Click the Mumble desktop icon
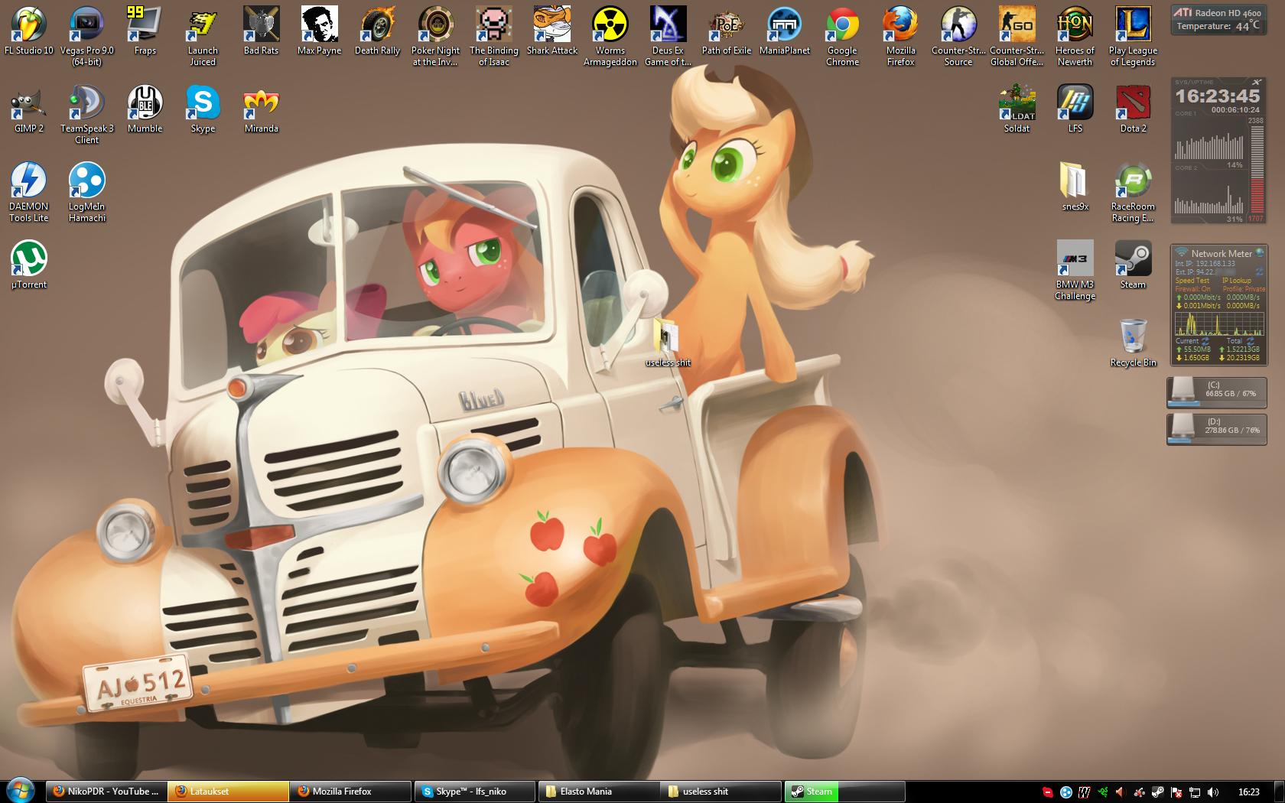The image size is (1285, 803). click(x=145, y=109)
